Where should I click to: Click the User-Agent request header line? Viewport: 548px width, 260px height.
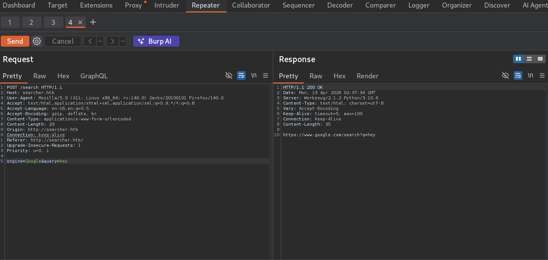point(115,98)
